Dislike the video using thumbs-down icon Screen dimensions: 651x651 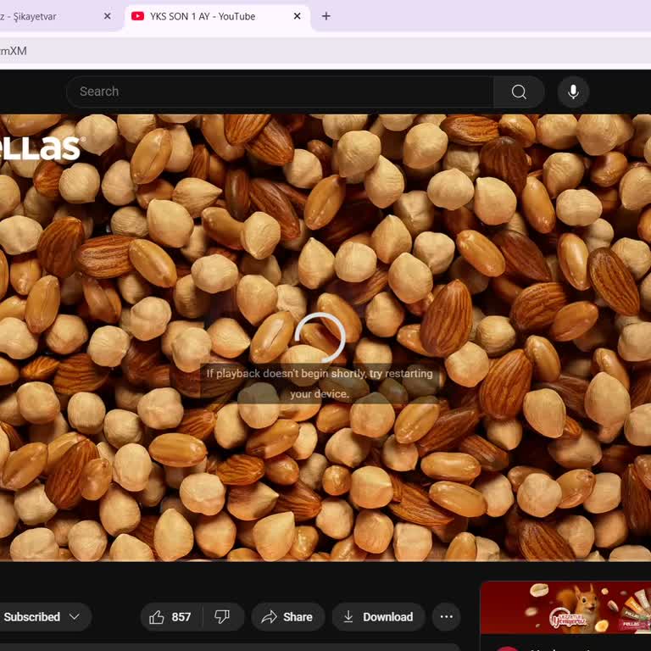[x=223, y=617]
